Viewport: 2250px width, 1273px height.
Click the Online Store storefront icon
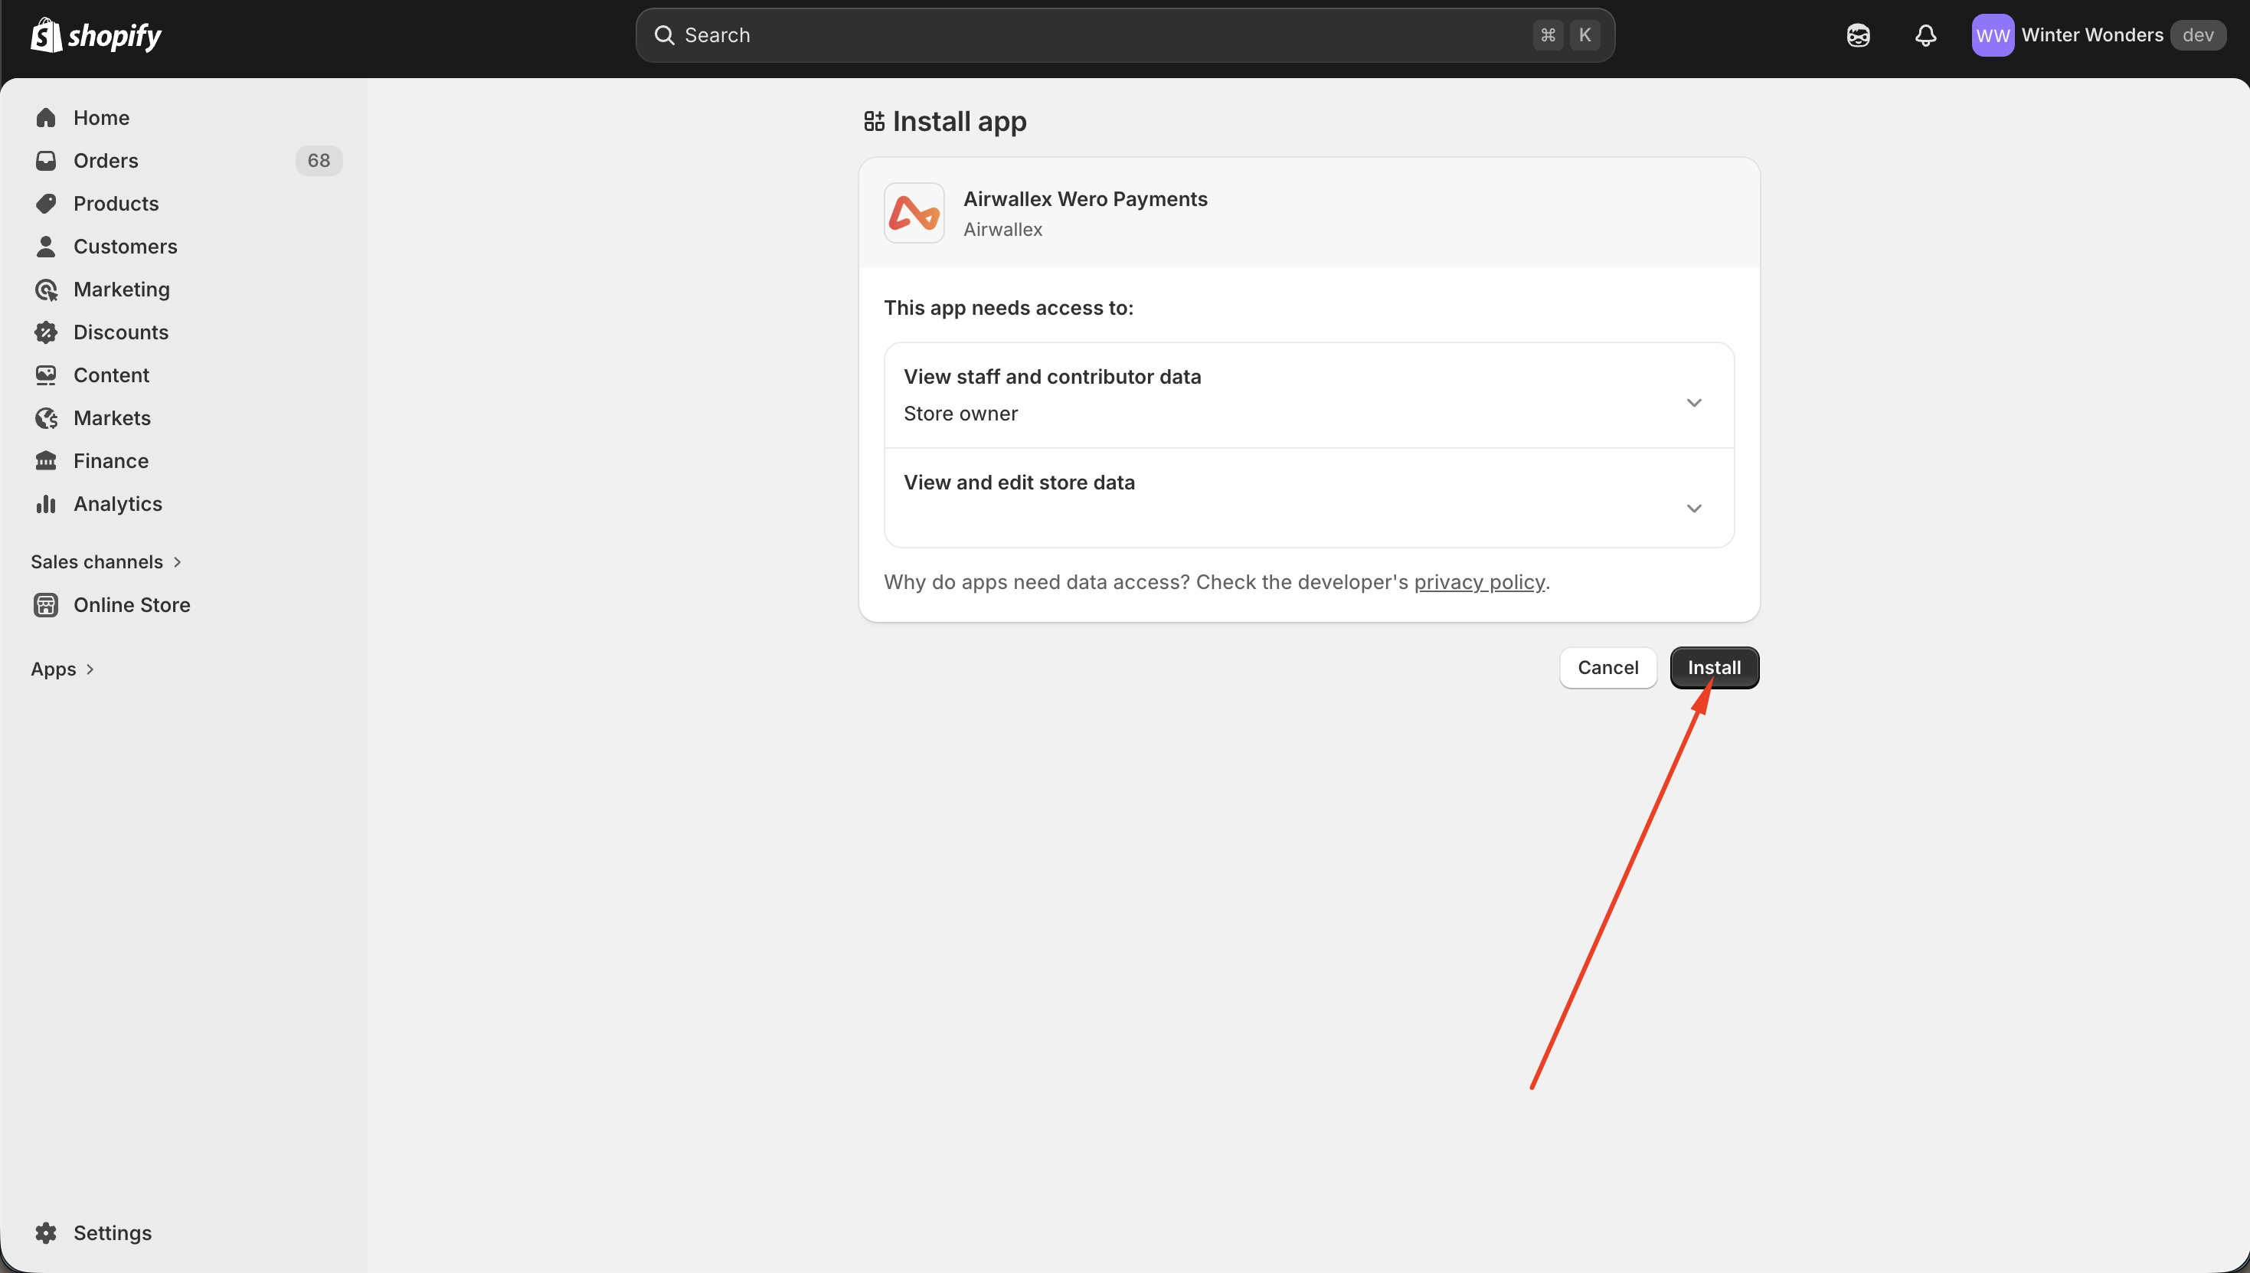tap(46, 604)
